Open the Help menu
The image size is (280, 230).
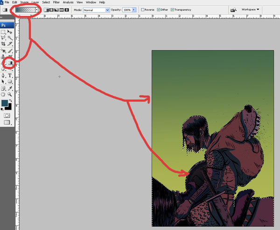click(x=102, y=2)
